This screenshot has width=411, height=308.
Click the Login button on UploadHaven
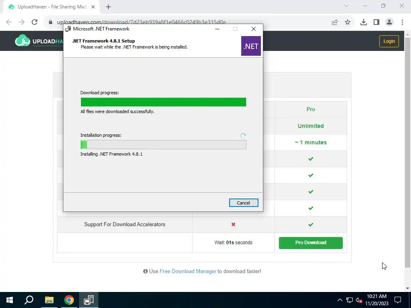pyautogui.click(x=389, y=41)
